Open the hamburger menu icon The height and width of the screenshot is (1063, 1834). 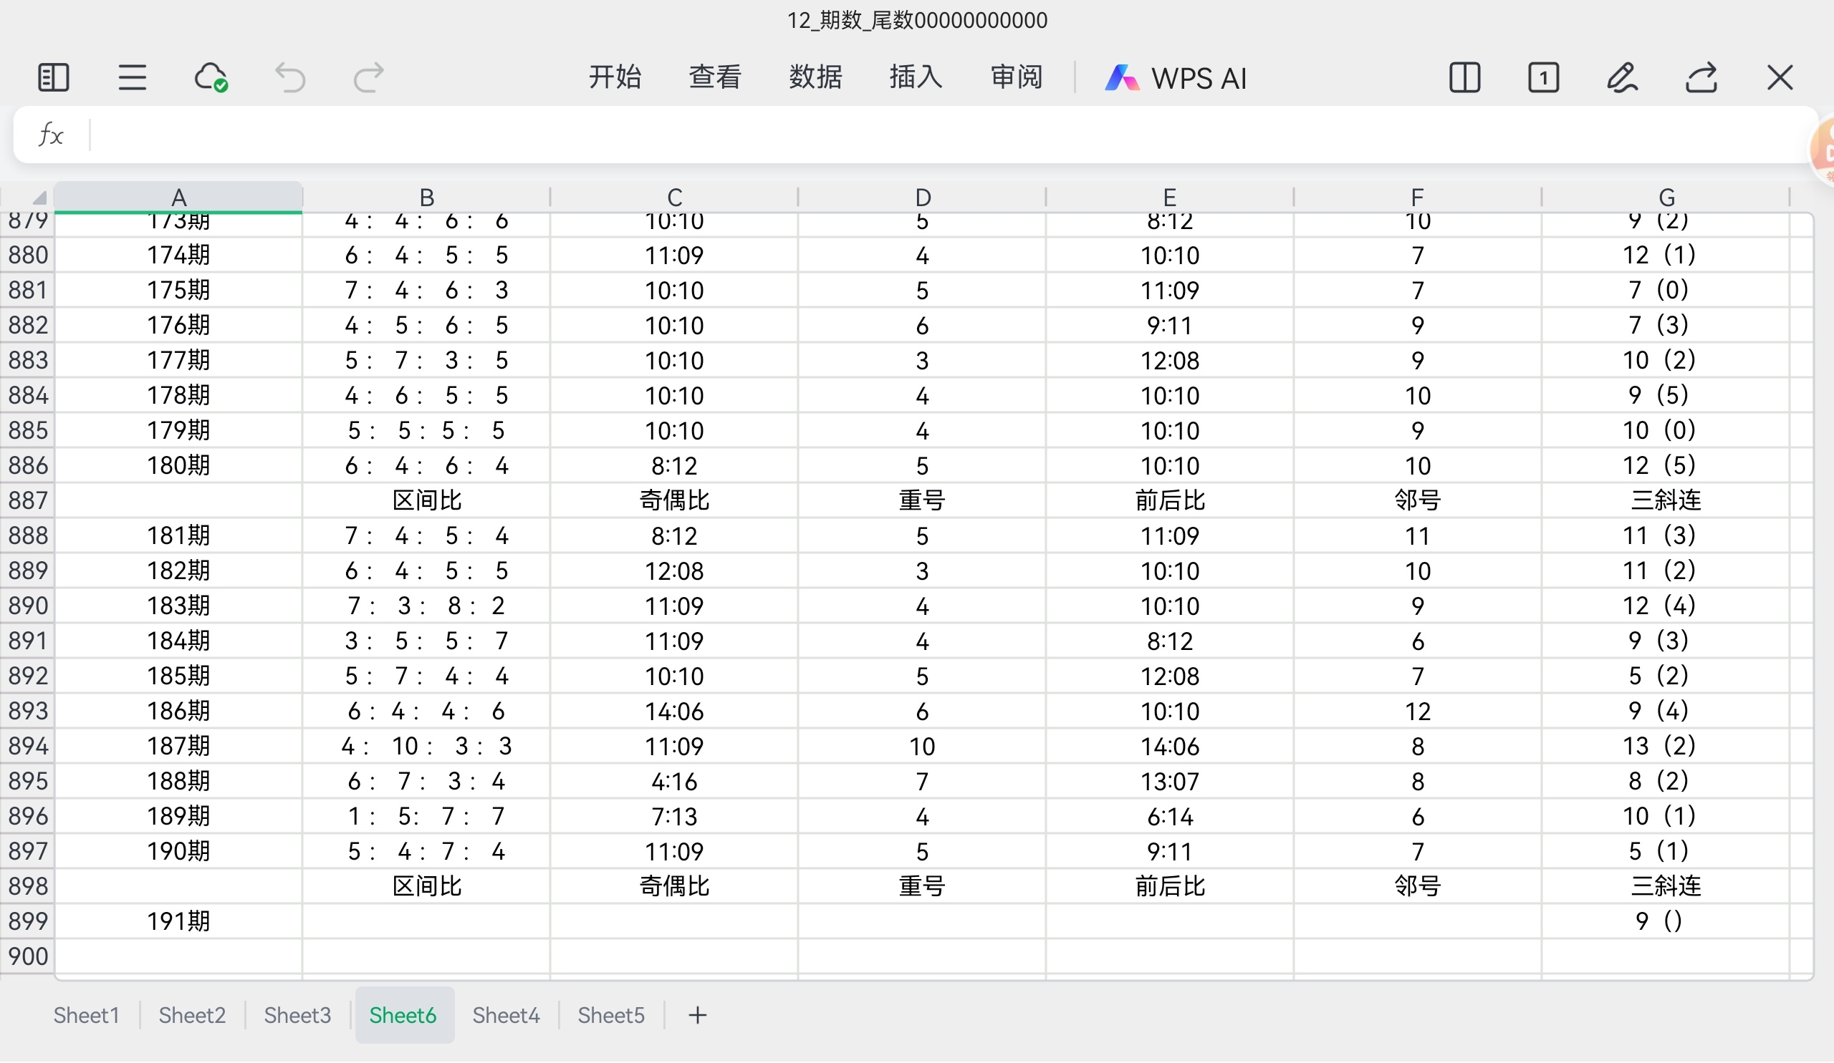pyautogui.click(x=132, y=77)
